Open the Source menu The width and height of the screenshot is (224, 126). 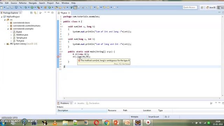pyautogui.click(x=14, y=3)
